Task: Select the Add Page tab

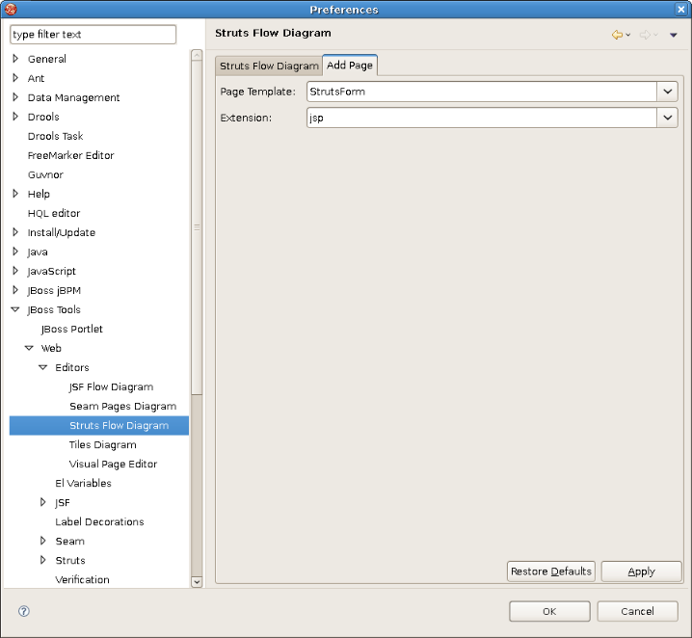Action: coord(350,66)
